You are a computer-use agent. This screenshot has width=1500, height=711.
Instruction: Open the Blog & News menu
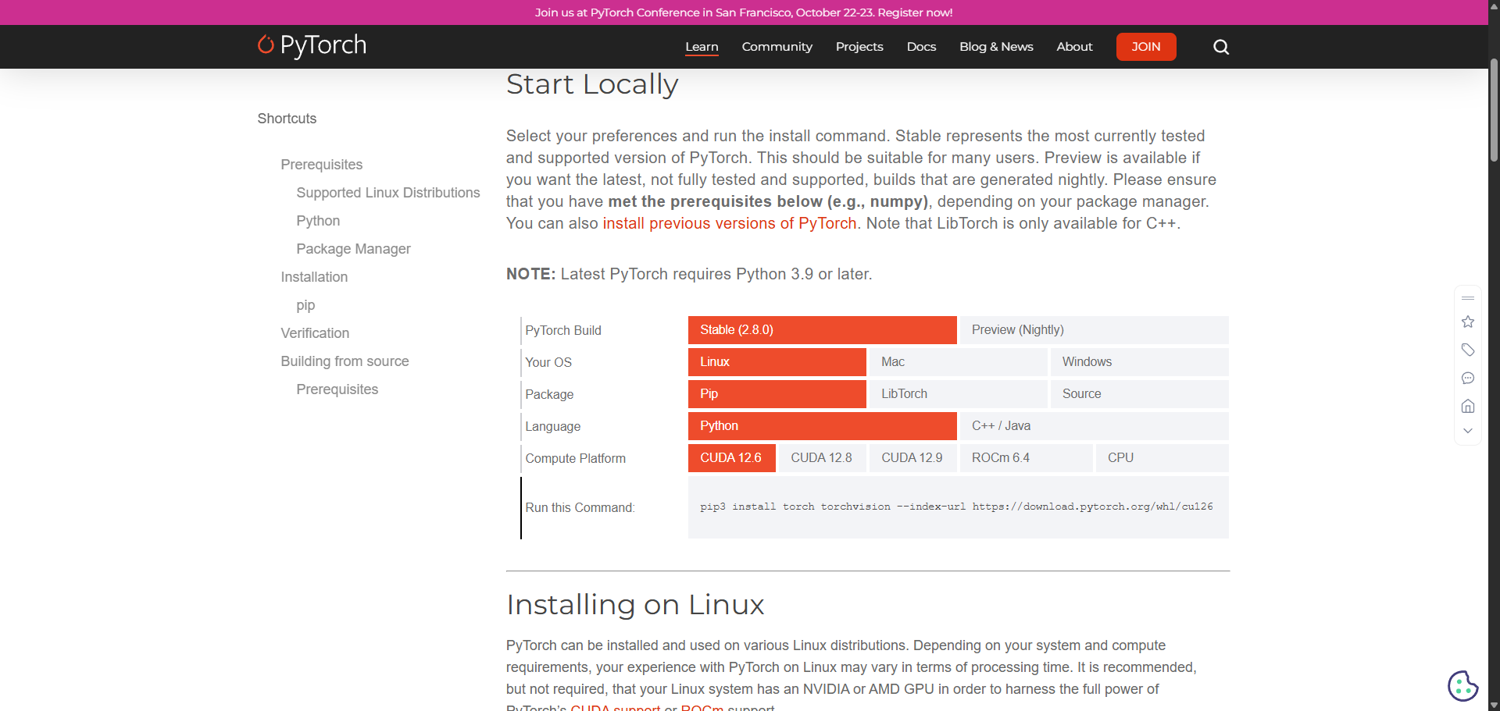click(996, 47)
